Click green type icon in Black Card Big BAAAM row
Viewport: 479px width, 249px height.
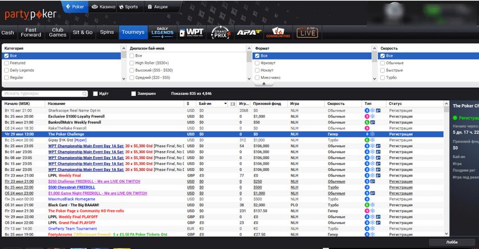click(x=367, y=205)
